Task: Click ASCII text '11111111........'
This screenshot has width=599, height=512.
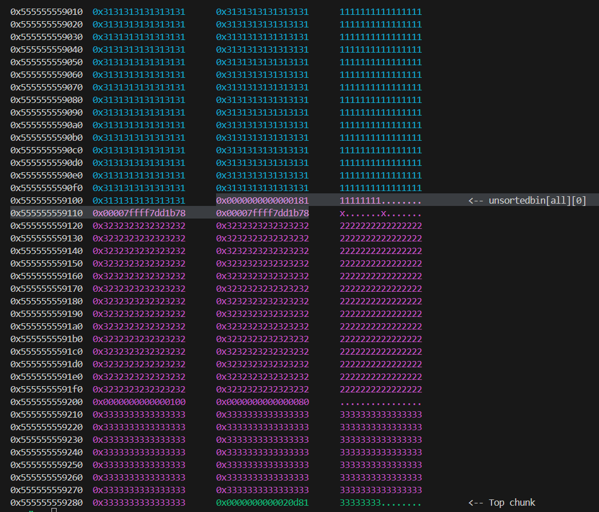Action: [381, 200]
